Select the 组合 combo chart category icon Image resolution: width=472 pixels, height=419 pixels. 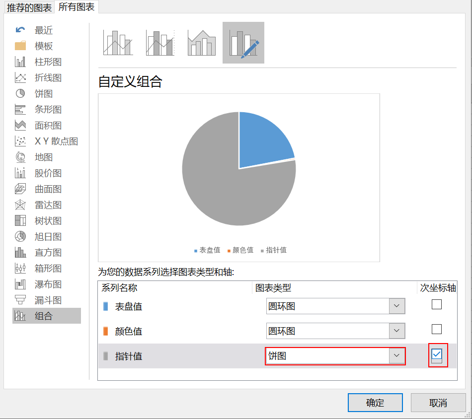pyautogui.click(x=20, y=316)
